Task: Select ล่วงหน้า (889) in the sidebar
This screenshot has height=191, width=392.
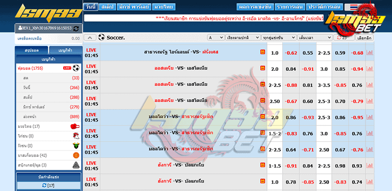Action: [x=49, y=117]
